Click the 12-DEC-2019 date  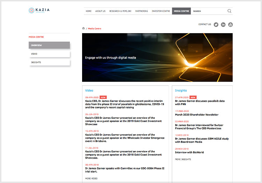click(182, 135)
